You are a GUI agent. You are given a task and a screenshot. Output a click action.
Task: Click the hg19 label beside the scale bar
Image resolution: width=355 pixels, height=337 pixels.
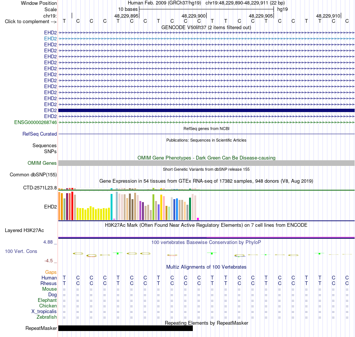click(x=283, y=9)
